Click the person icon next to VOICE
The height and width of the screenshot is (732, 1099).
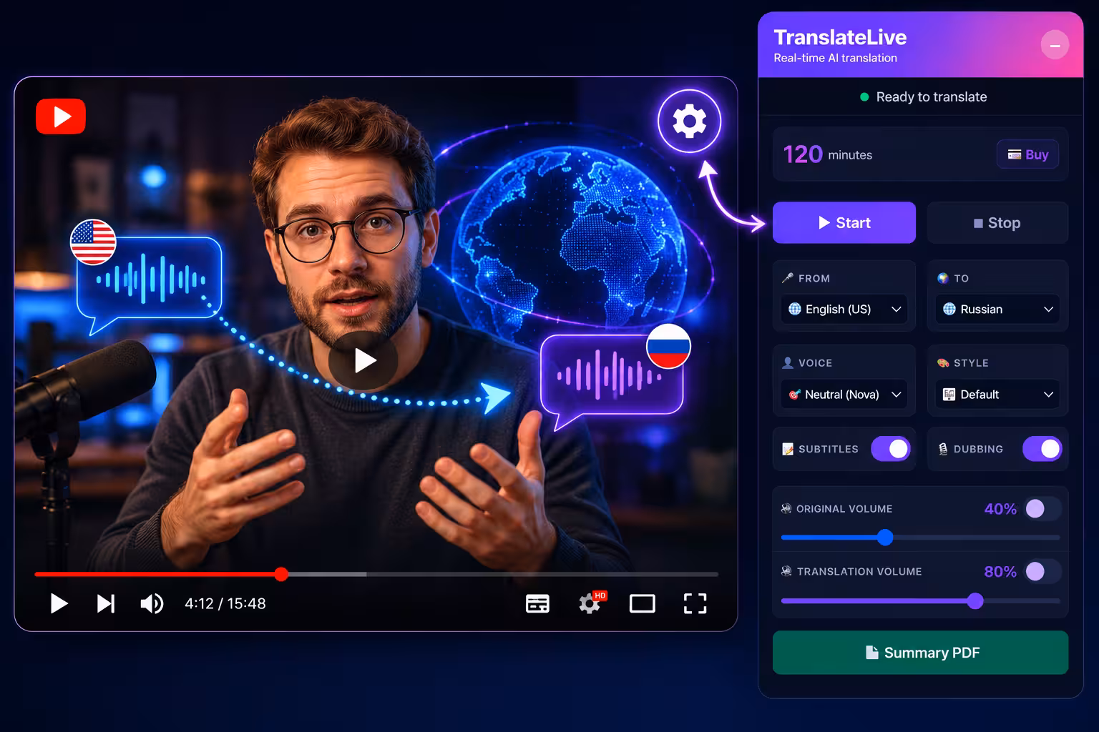point(788,363)
